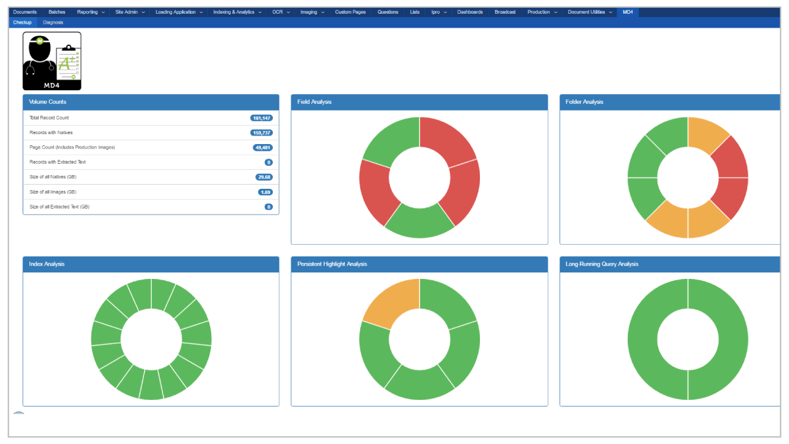Click the Size of all Extracted Text (GB) label

coord(60,207)
